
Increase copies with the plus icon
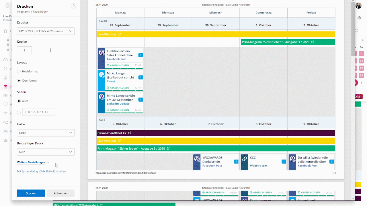51,50
